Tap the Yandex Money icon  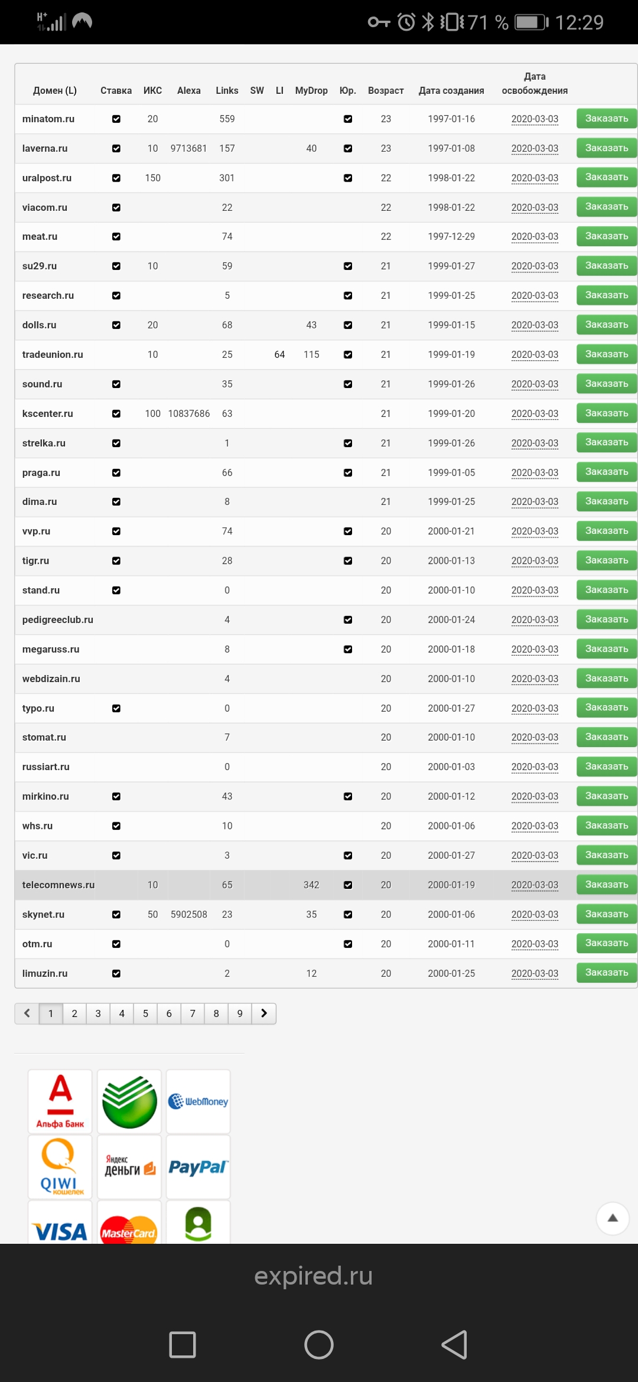(129, 1167)
